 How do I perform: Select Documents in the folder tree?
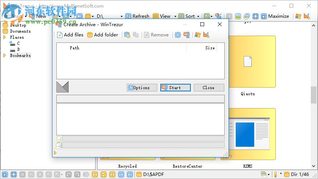coord(20,31)
